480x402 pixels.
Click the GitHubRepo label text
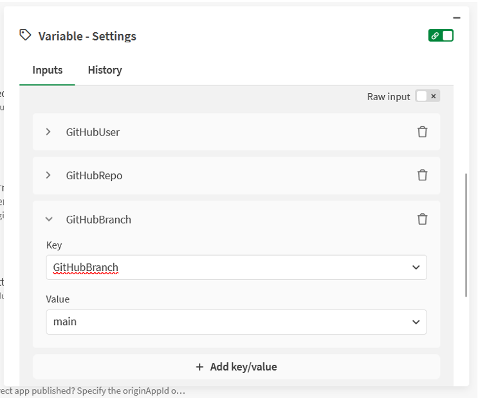point(94,176)
